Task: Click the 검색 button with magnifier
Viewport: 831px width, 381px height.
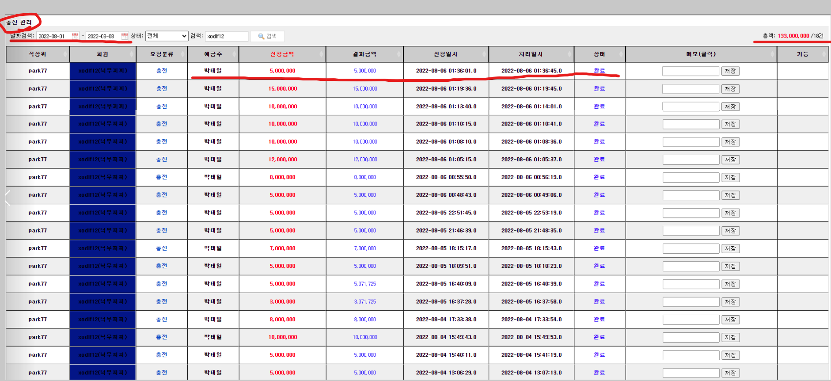Action: point(267,36)
